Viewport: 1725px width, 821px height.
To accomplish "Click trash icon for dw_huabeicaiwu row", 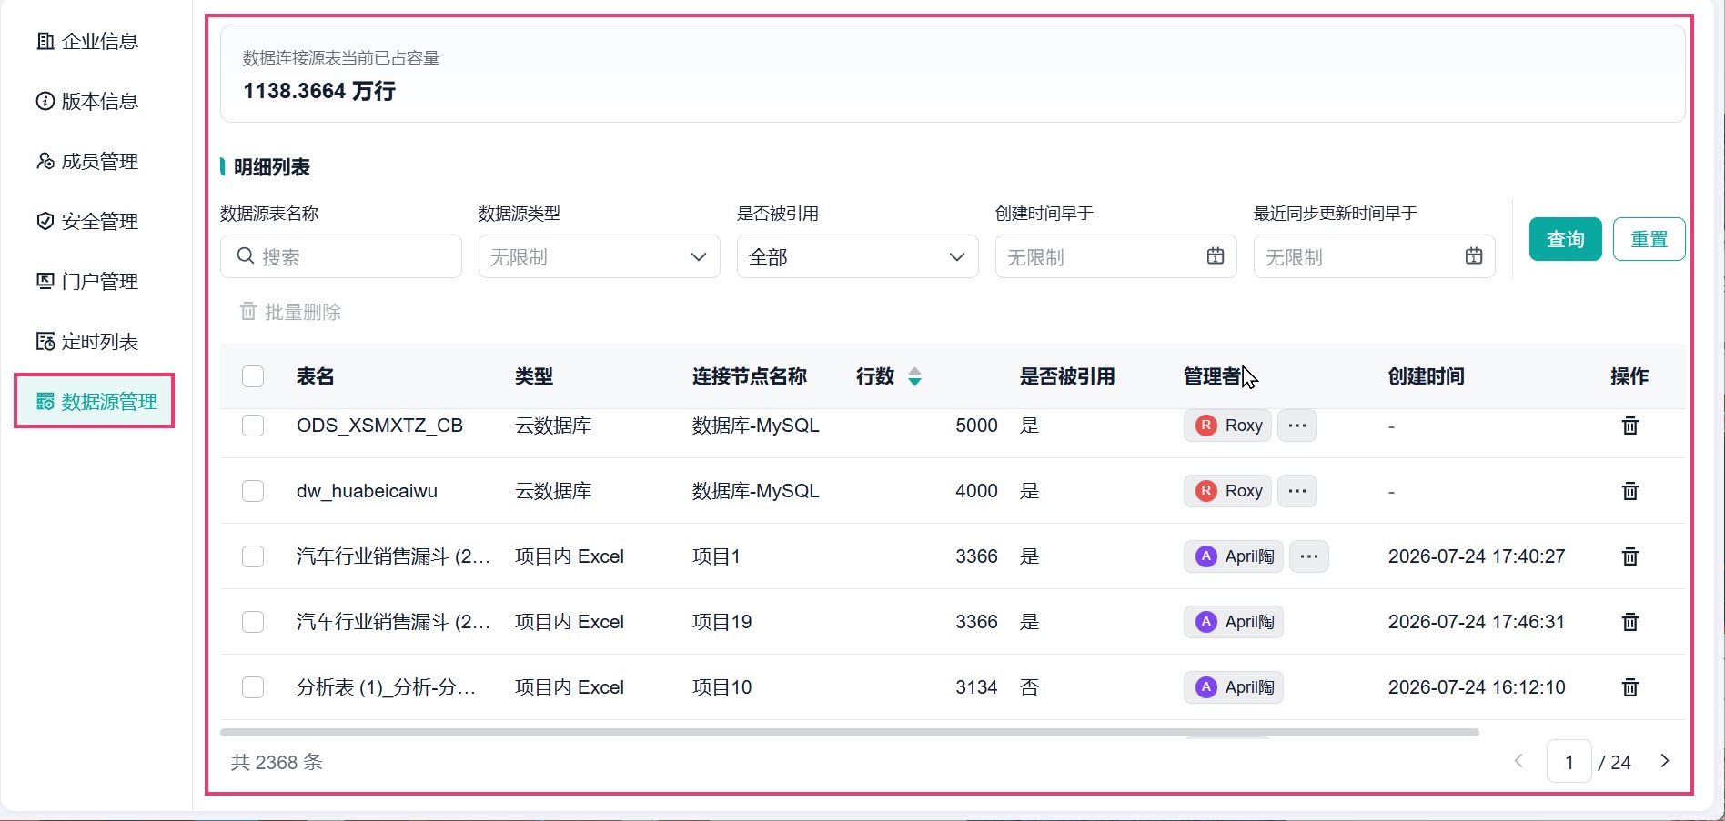I will click(1630, 491).
